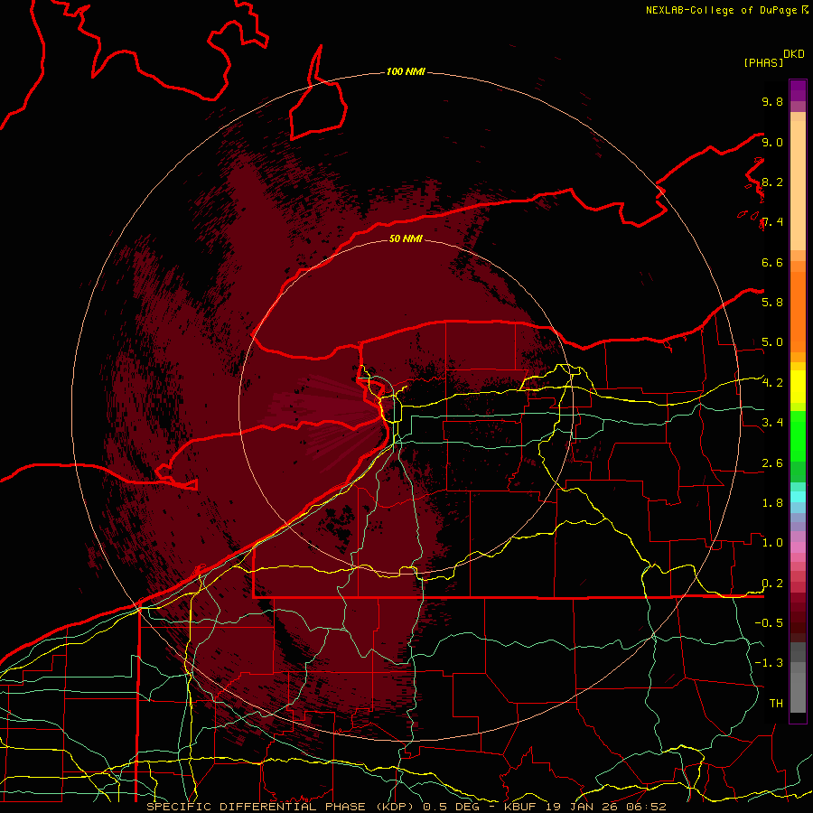Click the TH threshold label
813x813 pixels.
[x=776, y=704]
